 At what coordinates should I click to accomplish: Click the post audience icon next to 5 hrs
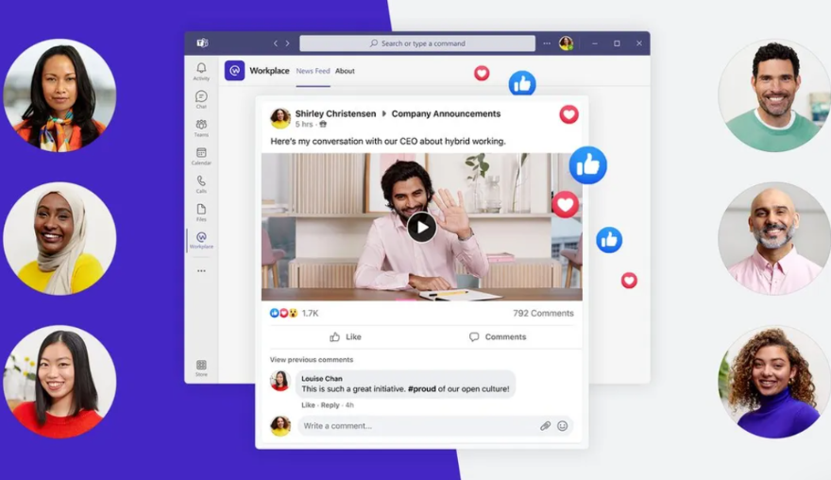323,124
